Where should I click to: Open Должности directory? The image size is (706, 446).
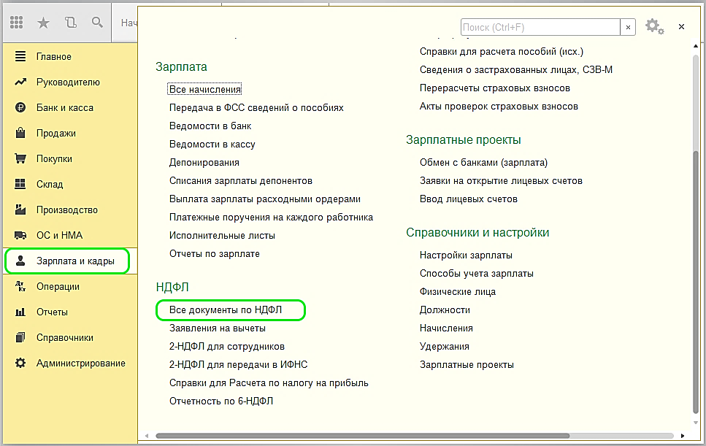445,310
